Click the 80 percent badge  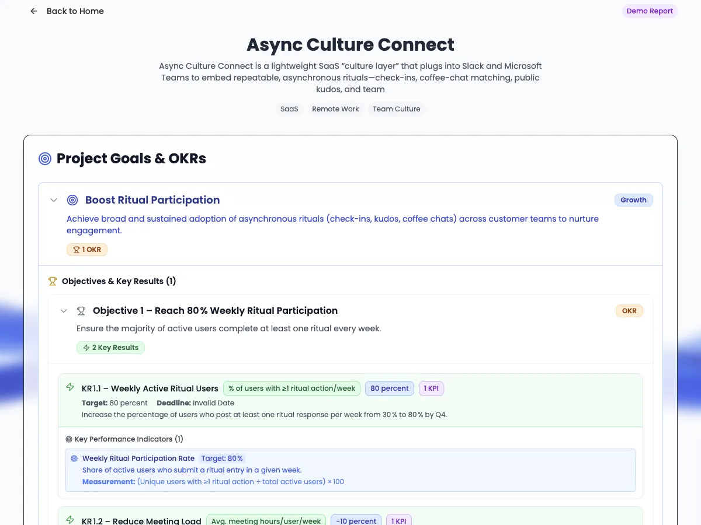[390, 388]
